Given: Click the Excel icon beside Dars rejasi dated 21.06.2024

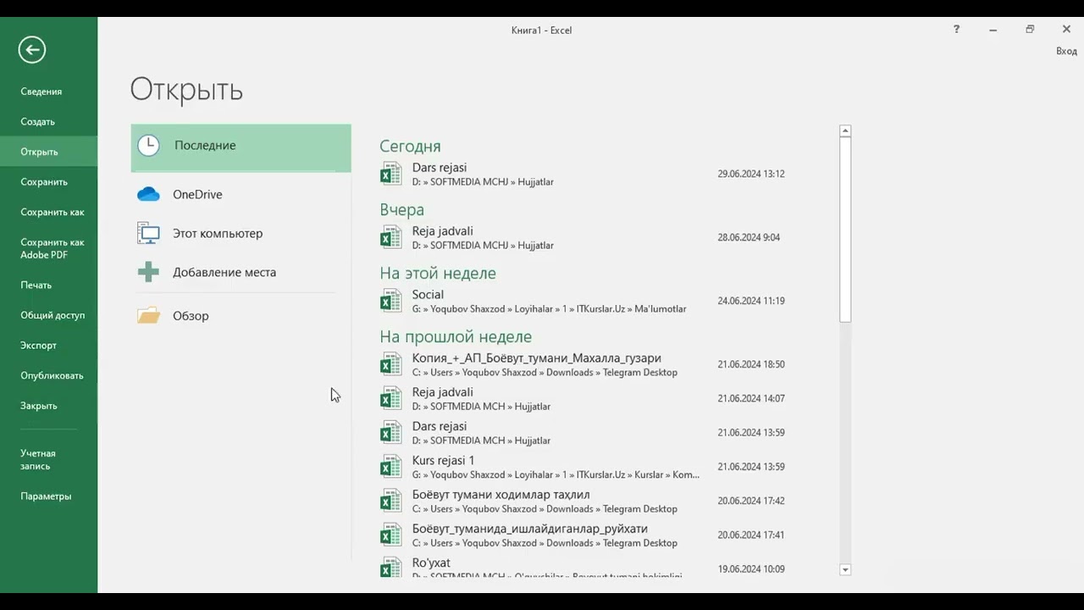Looking at the screenshot, I should (x=390, y=432).
